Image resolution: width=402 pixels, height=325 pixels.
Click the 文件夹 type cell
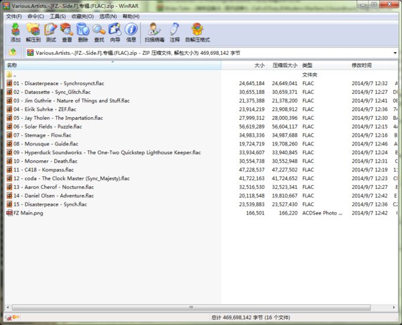310,75
